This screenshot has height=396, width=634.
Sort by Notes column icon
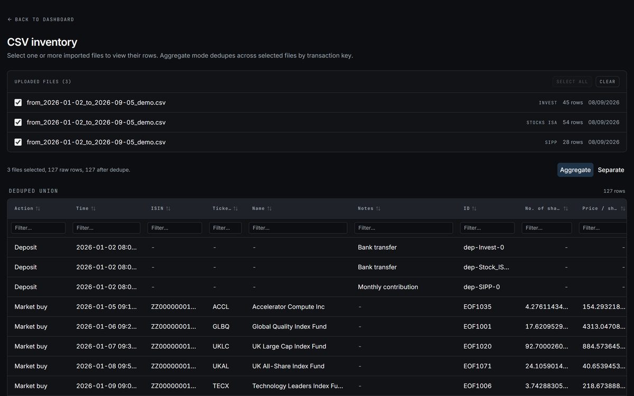click(x=378, y=209)
